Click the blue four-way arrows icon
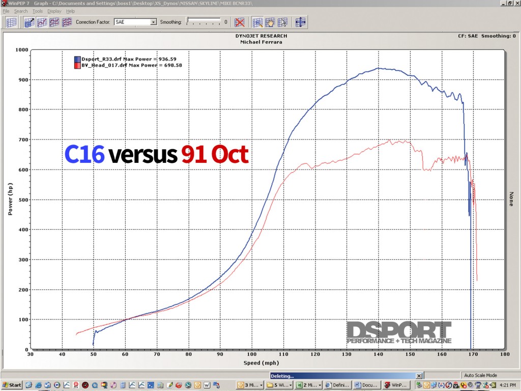Screen dimensions: 521x391 [300, 22]
